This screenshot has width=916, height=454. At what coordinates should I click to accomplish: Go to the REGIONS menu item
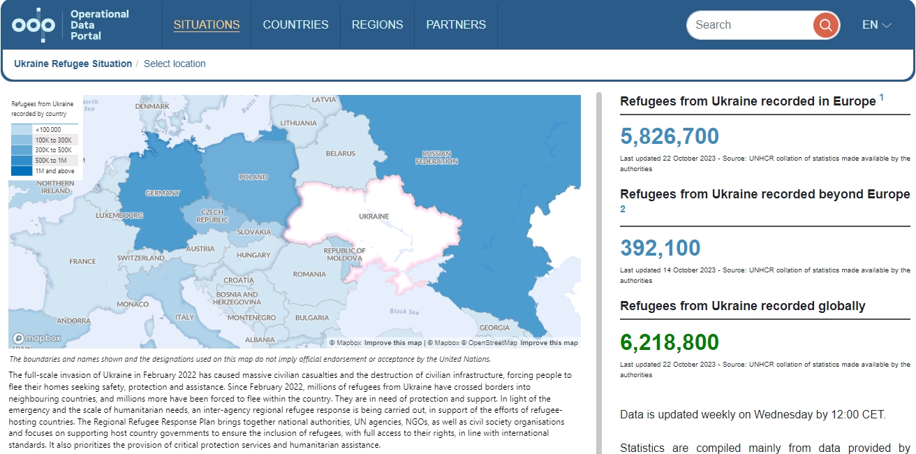pyautogui.click(x=377, y=25)
